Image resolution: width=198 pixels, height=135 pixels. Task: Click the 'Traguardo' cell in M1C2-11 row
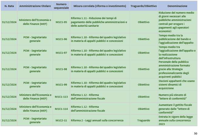(144, 120)
